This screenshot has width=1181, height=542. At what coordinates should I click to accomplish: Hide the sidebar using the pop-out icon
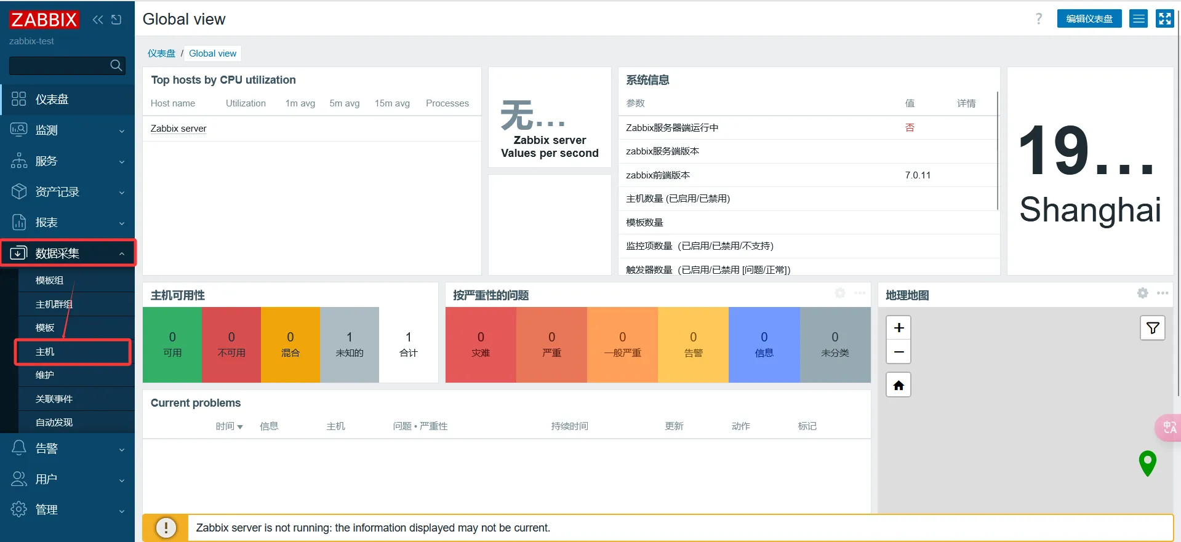click(116, 20)
